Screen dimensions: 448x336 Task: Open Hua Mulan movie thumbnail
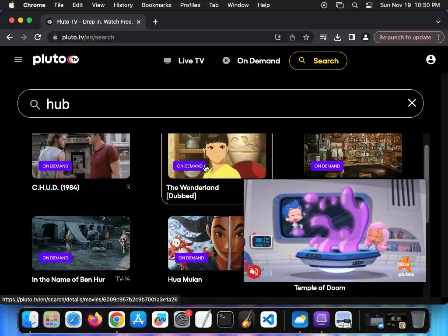coord(206,243)
